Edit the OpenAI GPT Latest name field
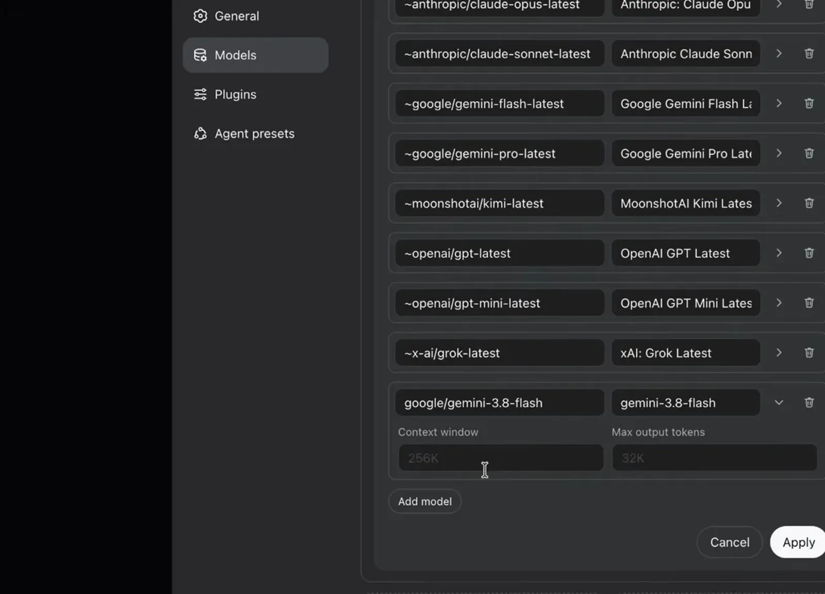The image size is (825, 594). coord(686,253)
